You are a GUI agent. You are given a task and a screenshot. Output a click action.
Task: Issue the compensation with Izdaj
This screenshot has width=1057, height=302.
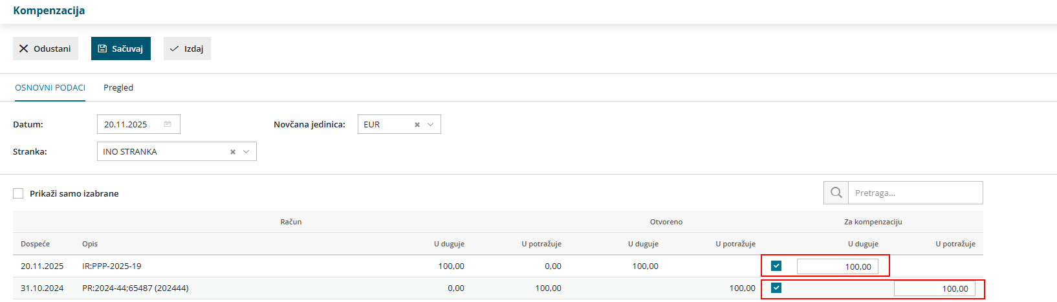187,49
